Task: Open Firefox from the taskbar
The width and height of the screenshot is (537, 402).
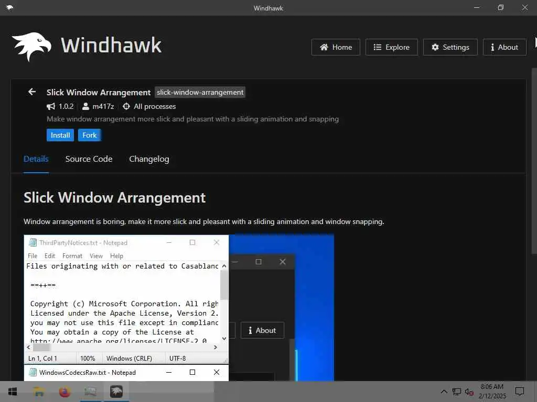Action: (65, 392)
